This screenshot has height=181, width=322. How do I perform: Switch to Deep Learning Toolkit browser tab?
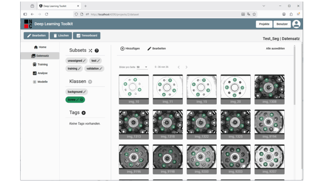point(60,6)
